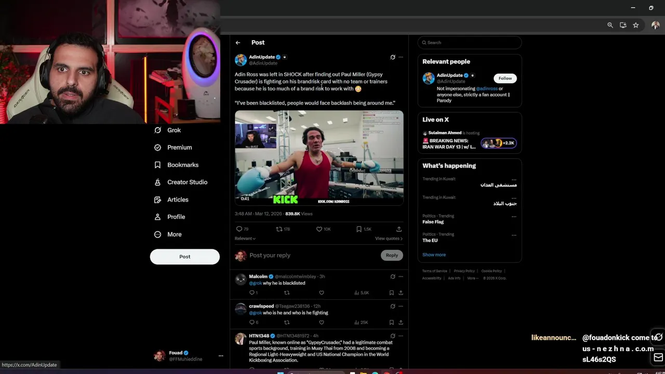
Task: Click the gray Reply button
Action: 392,255
